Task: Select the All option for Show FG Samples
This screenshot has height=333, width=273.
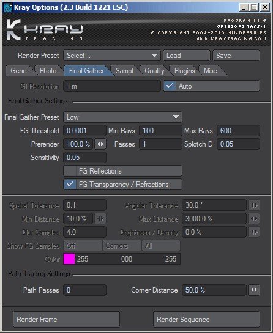Action: click(161, 246)
